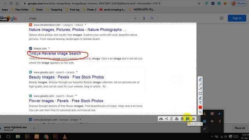Open the red color picker swatch
Image resolution: width=249 pixels, height=140 pixels.
200,107
